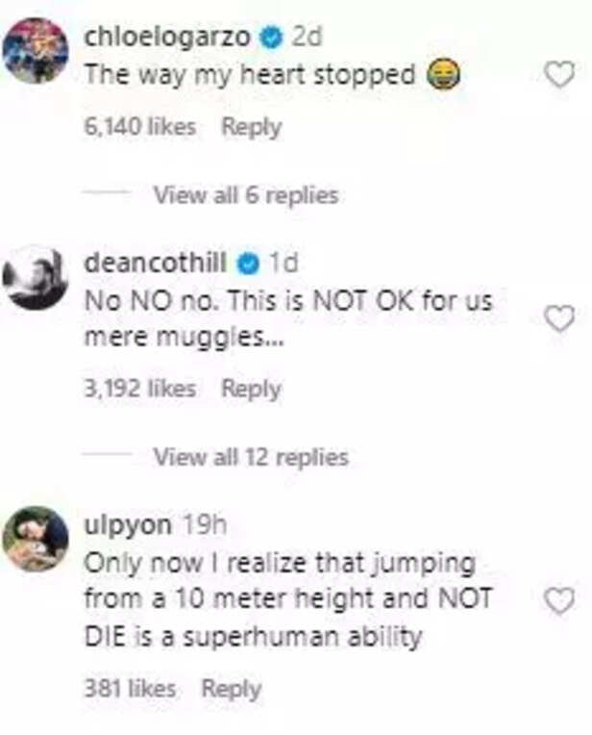
Task: Reply to chloelogarzo's comment
Action: 251,126
